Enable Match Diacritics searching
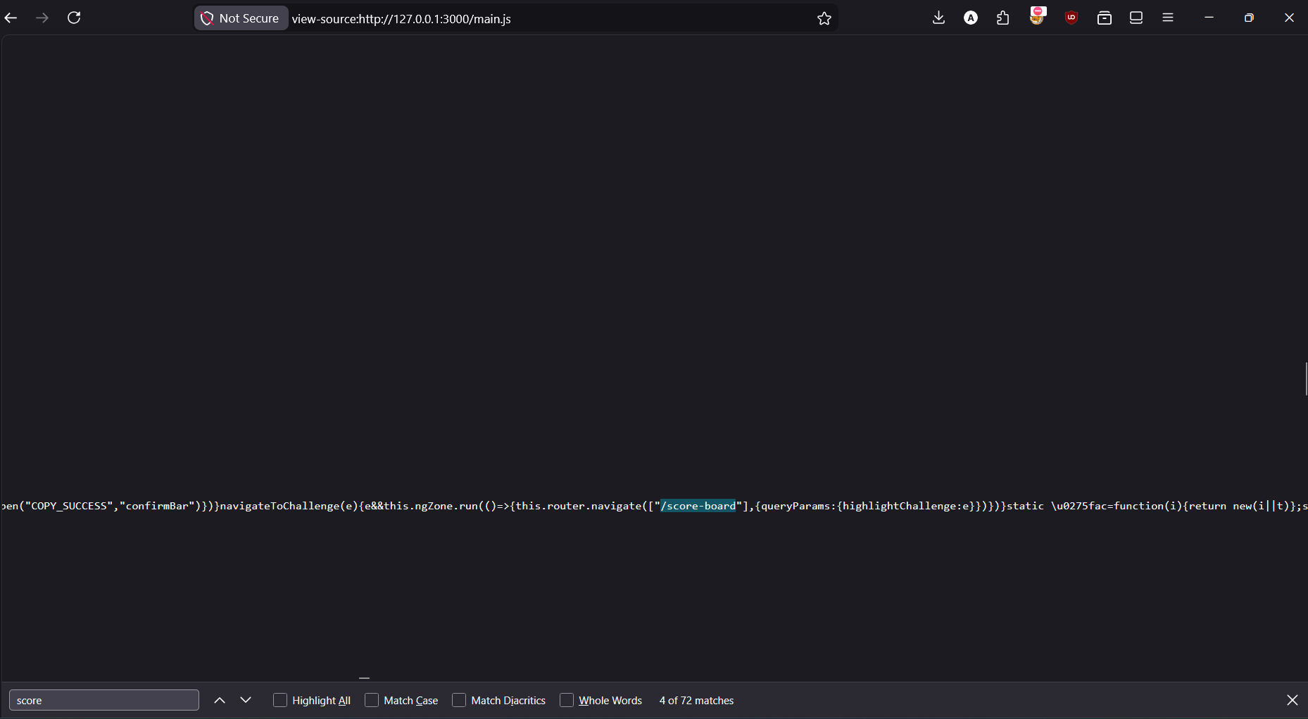 pyautogui.click(x=459, y=700)
